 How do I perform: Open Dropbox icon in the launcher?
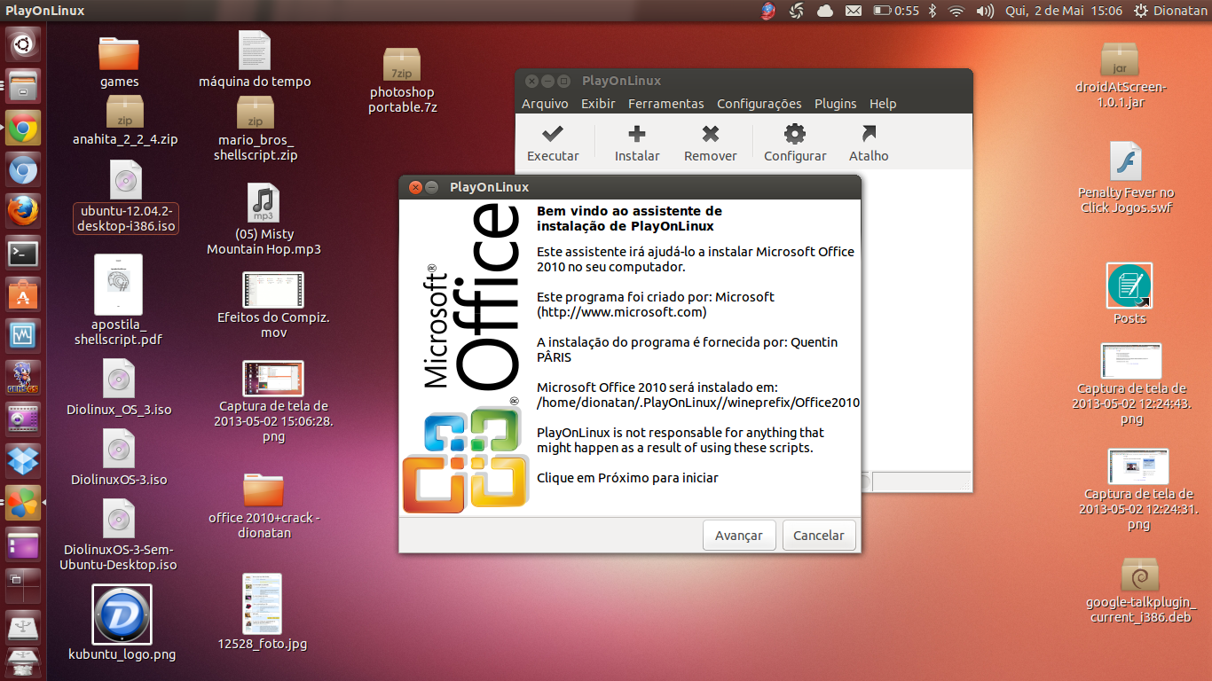coord(23,461)
